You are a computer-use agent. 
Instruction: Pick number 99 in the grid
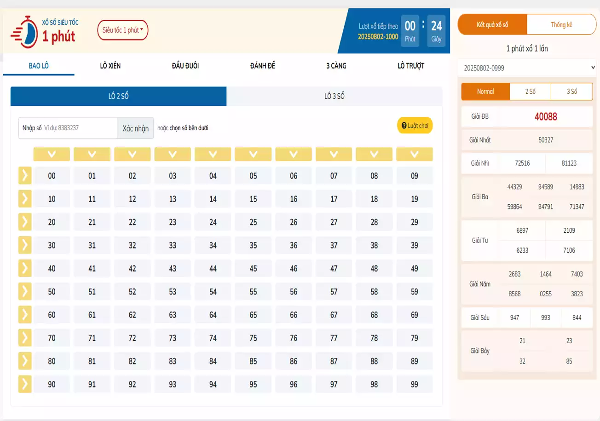[415, 384]
